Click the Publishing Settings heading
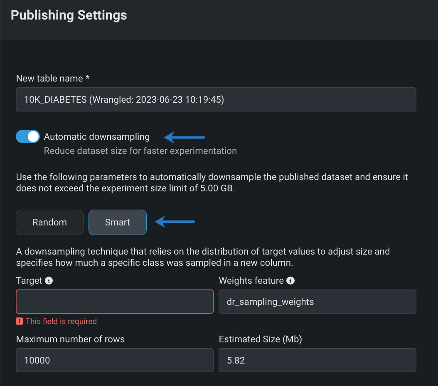The height and width of the screenshot is (386, 438). tap(69, 15)
